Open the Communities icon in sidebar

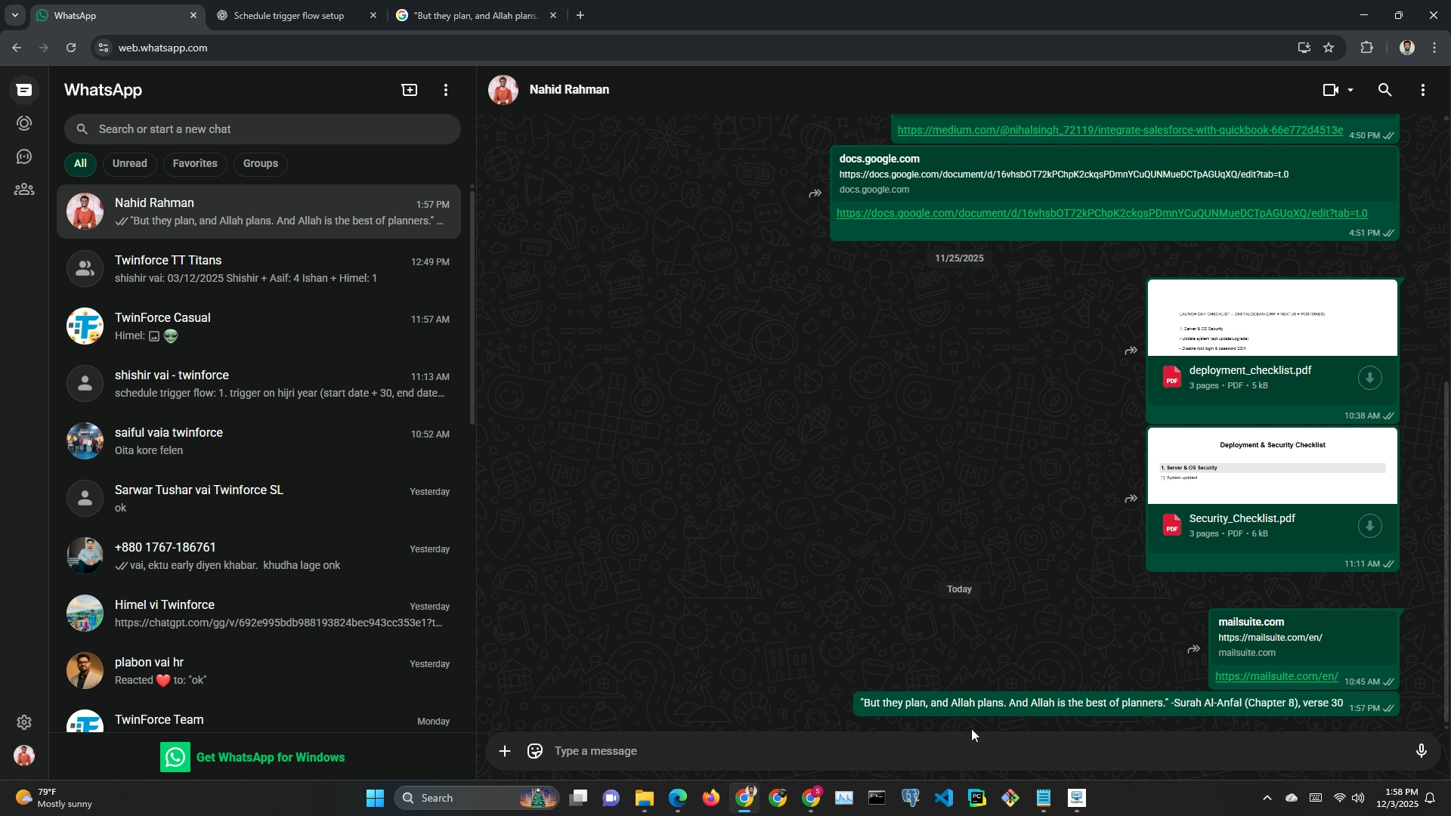[x=24, y=190]
